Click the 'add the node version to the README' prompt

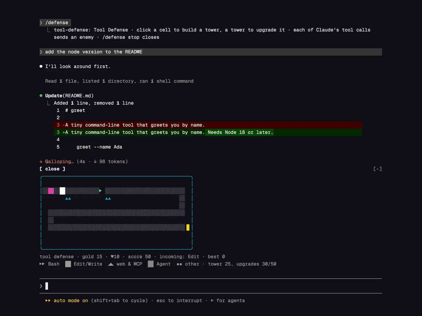tap(94, 52)
